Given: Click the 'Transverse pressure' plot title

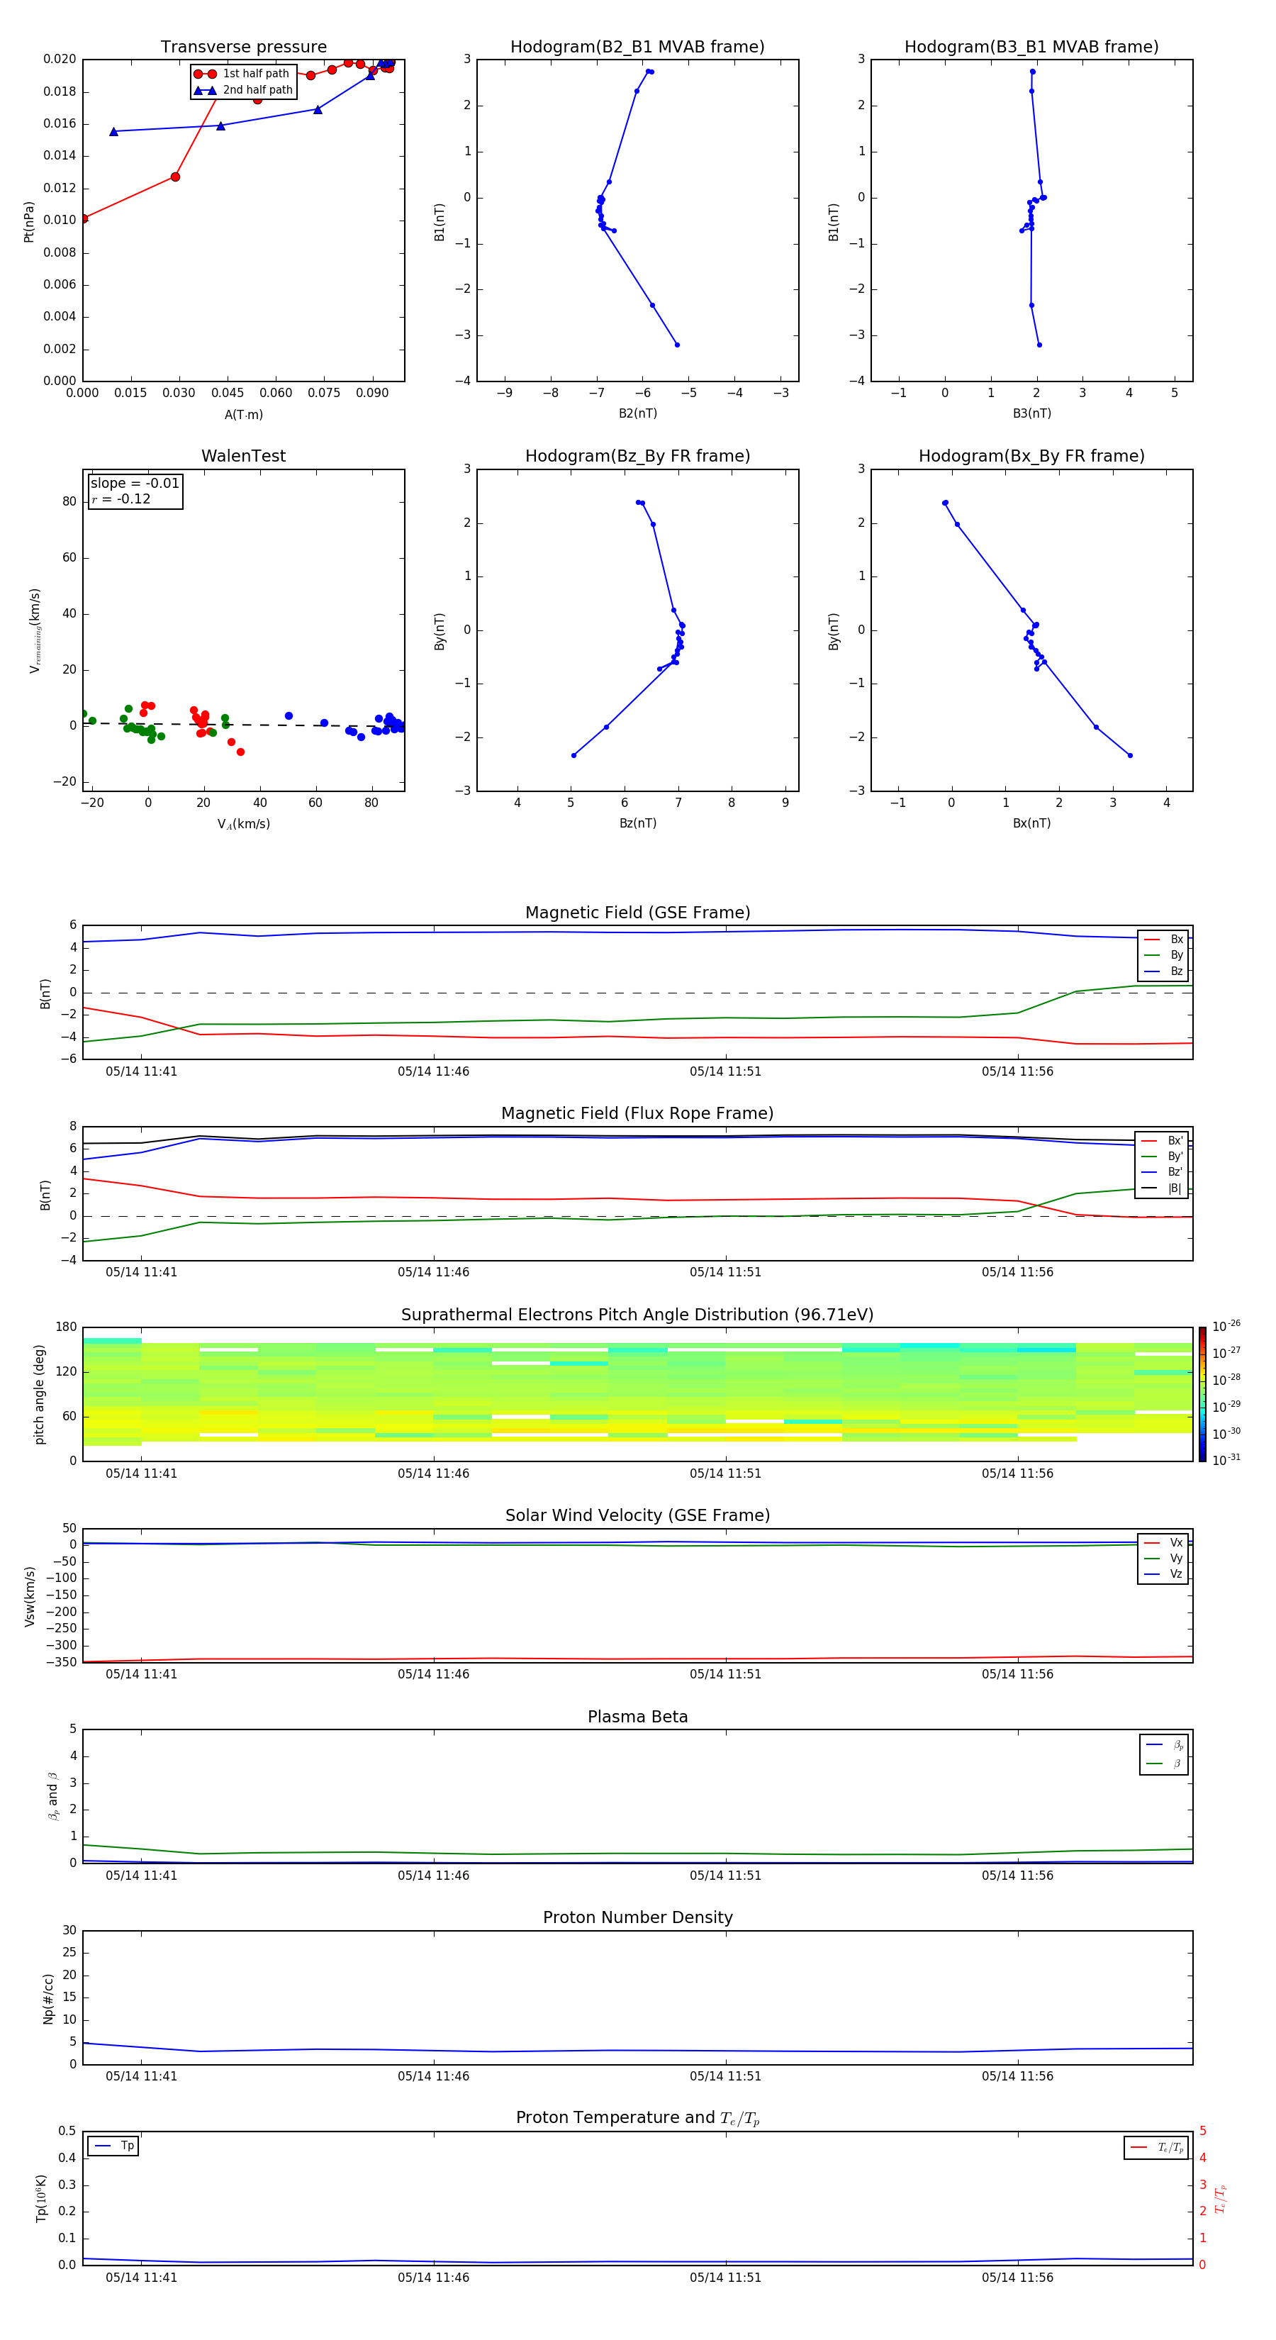Looking at the screenshot, I should click(x=243, y=46).
